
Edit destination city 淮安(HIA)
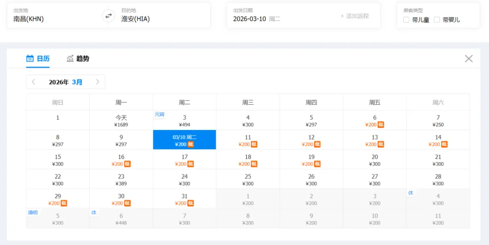click(x=159, y=15)
